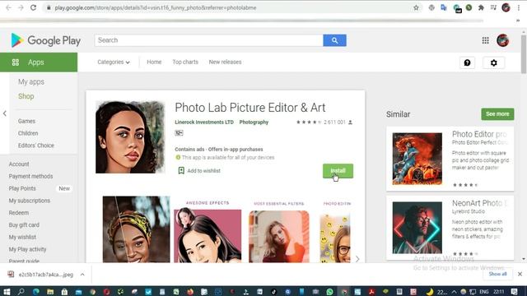The width and height of the screenshot is (527, 296).
Task: Expand the Categories dropdown
Action: [114, 62]
